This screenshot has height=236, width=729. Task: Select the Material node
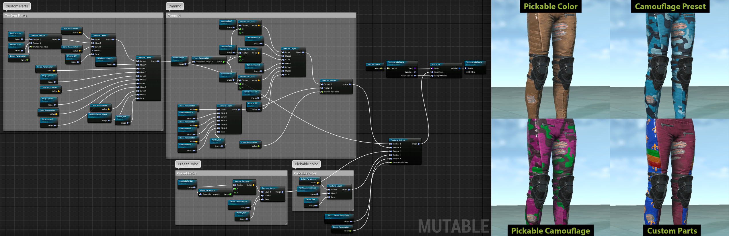(446, 70)
